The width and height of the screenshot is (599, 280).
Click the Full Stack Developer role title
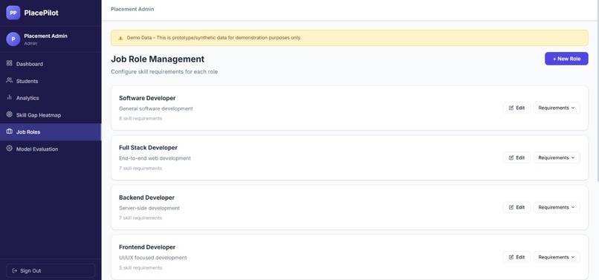[x=148, y=148]
